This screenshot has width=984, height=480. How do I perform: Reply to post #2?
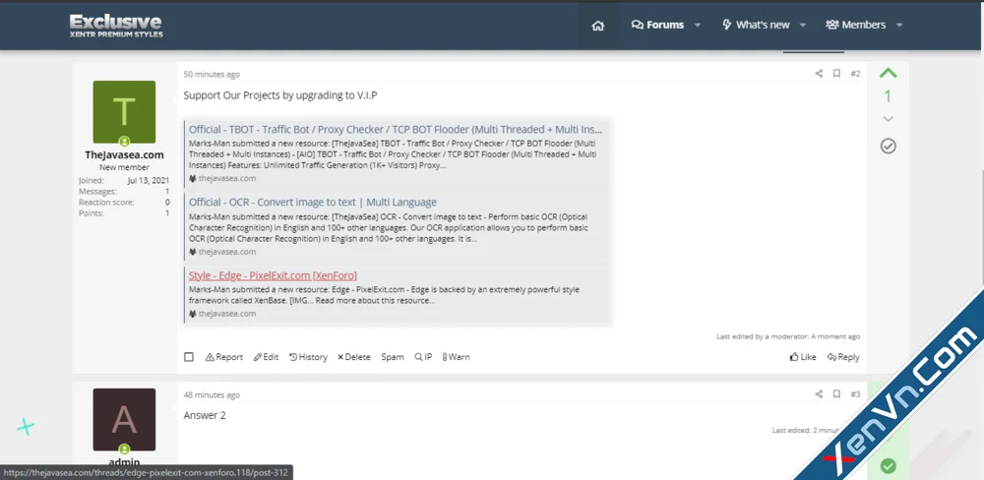tap(843, 357)
